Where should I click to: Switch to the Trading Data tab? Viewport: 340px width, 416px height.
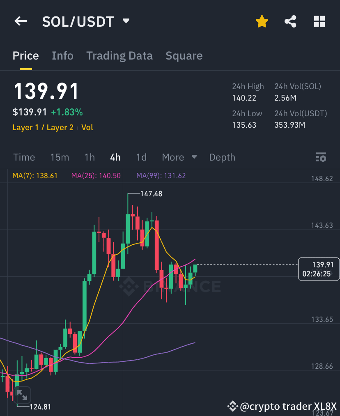(119, 55)
